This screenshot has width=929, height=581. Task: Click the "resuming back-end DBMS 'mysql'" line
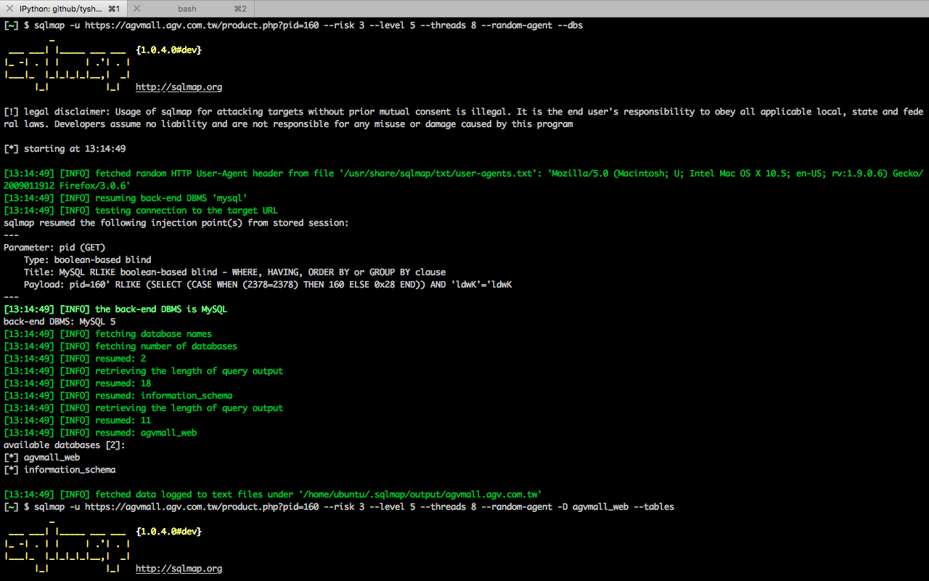pos(126,198)
